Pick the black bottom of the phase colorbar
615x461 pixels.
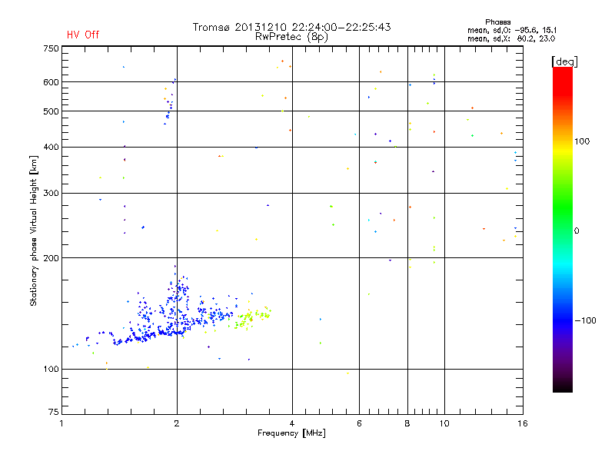(563, 386)
